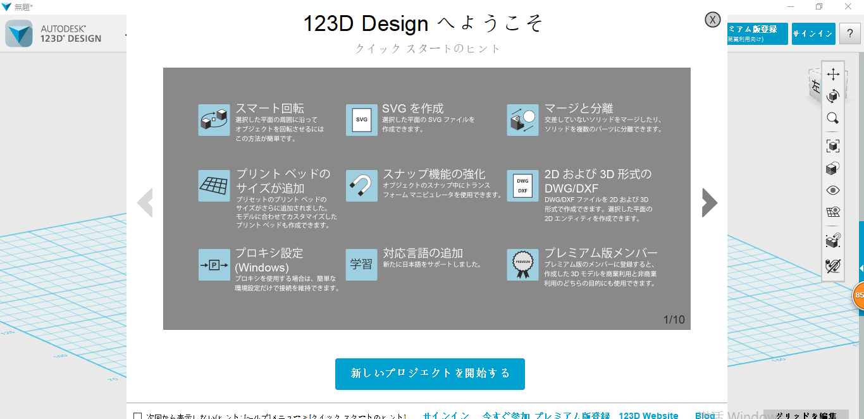
Task: Click the スマート回転 heading text
Action: tap(269, 108)
